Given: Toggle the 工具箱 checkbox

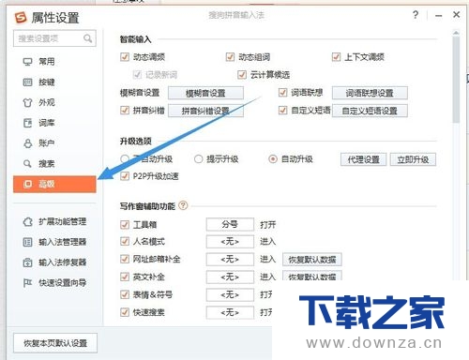Looking at the screenshot, I should coord(125,224).
